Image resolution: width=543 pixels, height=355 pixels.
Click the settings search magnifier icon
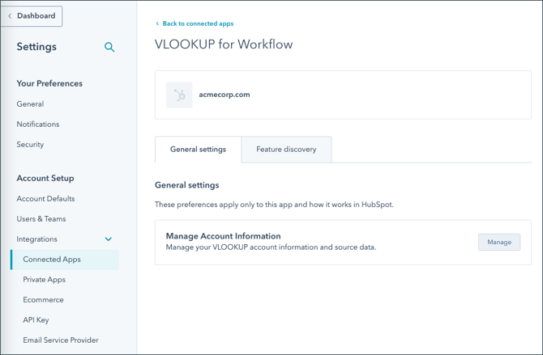pyautogui.click(x=109, y=47)
